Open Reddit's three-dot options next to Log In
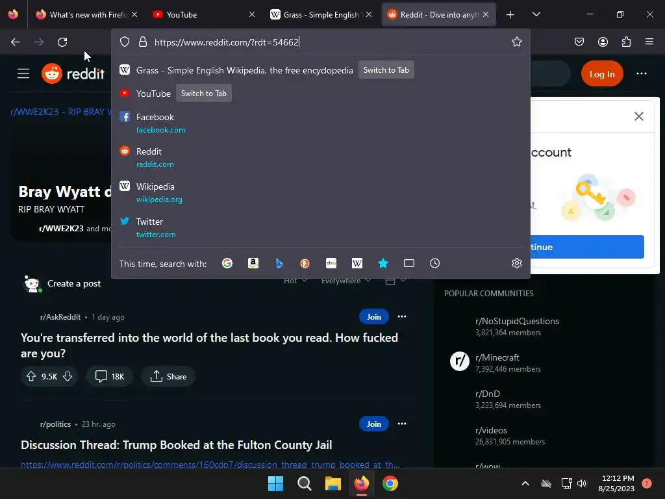Screen dimensions: 665x499 (641, 73)
